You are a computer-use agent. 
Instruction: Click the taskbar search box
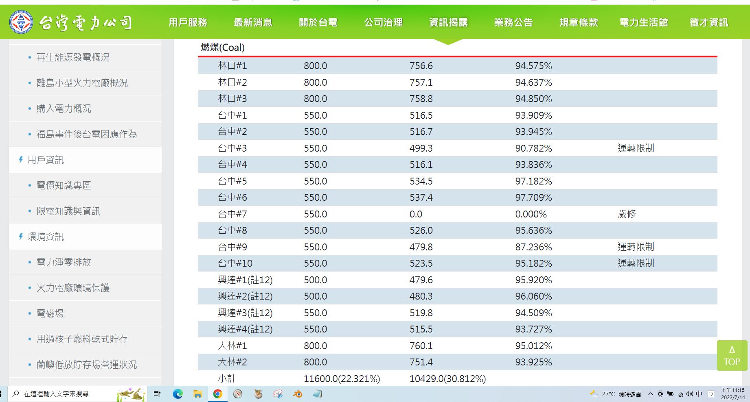tap(77, 394)
